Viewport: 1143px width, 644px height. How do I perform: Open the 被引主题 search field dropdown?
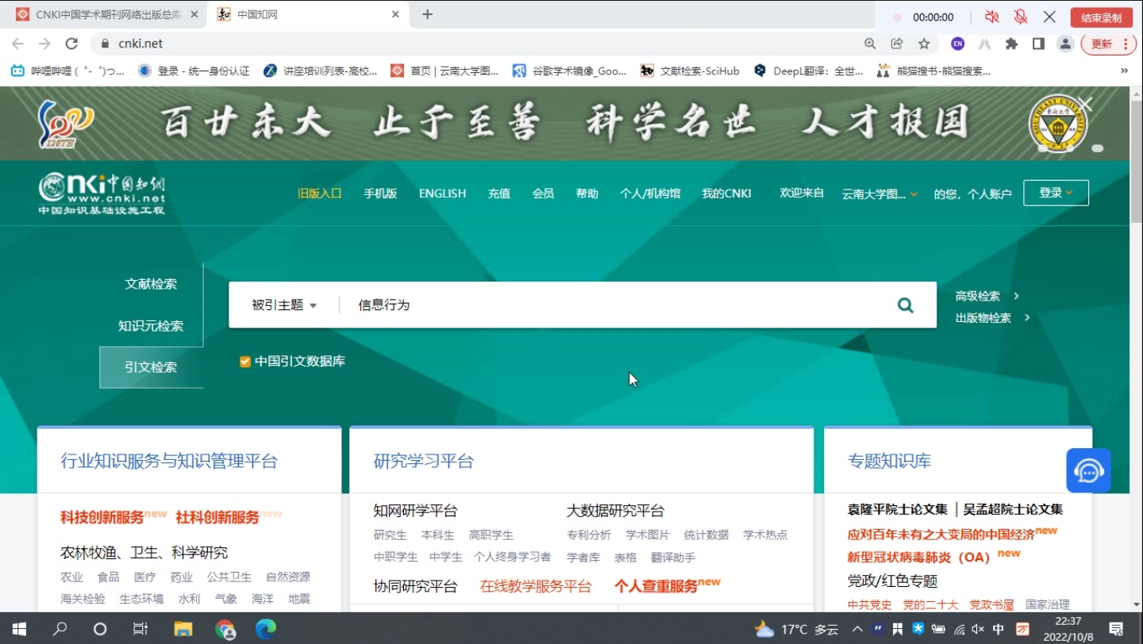[x=284, y=305]
